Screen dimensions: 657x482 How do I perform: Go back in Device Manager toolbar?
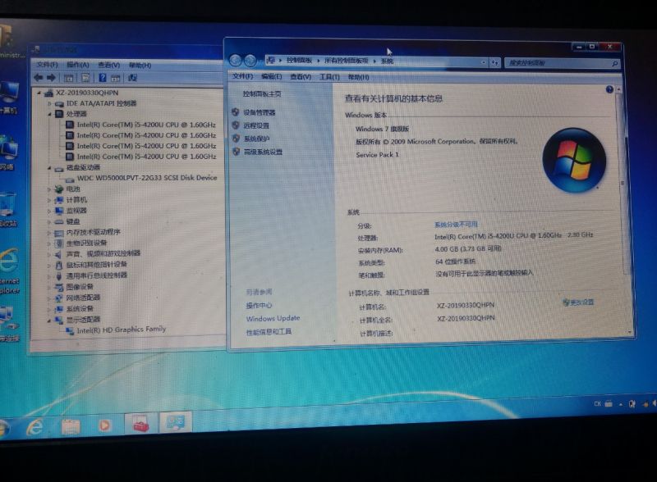[38, 77]
